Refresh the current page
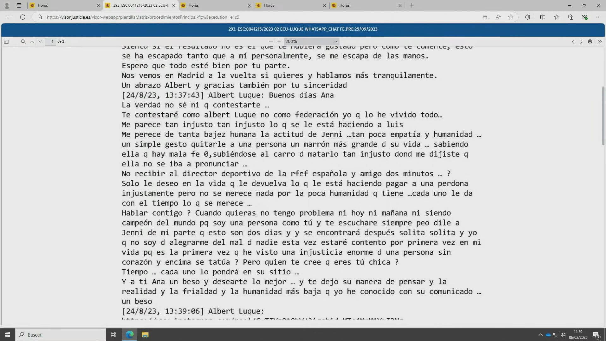 click(22, 17)
